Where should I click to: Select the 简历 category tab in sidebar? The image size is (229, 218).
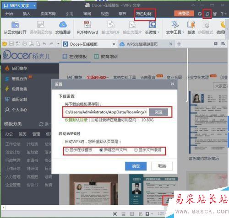pos(22,134)
